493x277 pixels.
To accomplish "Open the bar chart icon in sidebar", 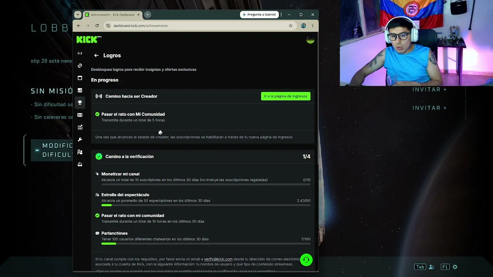I will [x=80, y=90].
